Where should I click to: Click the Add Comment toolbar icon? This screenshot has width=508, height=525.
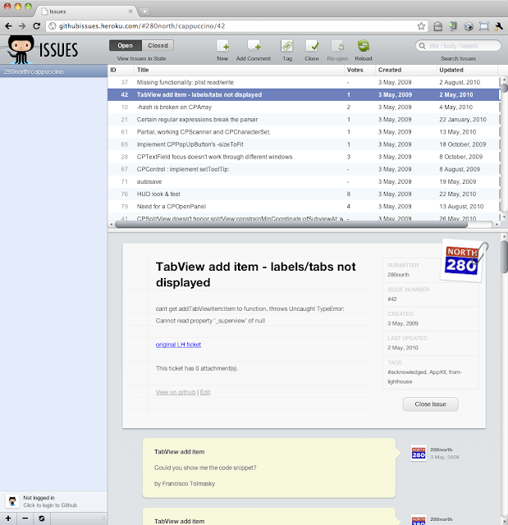254,46
